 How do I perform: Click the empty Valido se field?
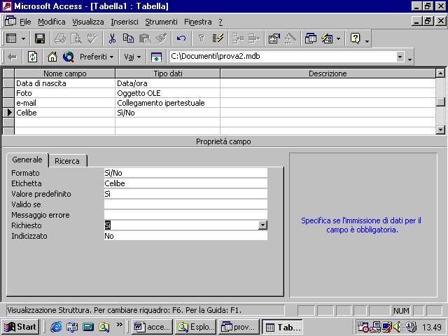tap(185, 204)
